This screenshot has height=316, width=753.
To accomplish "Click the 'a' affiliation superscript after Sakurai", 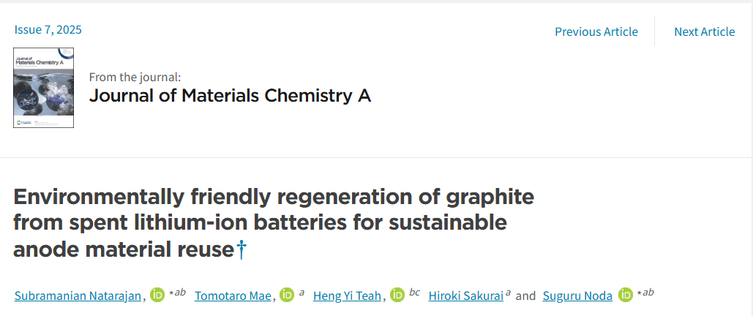I will (x=508, y=293).
